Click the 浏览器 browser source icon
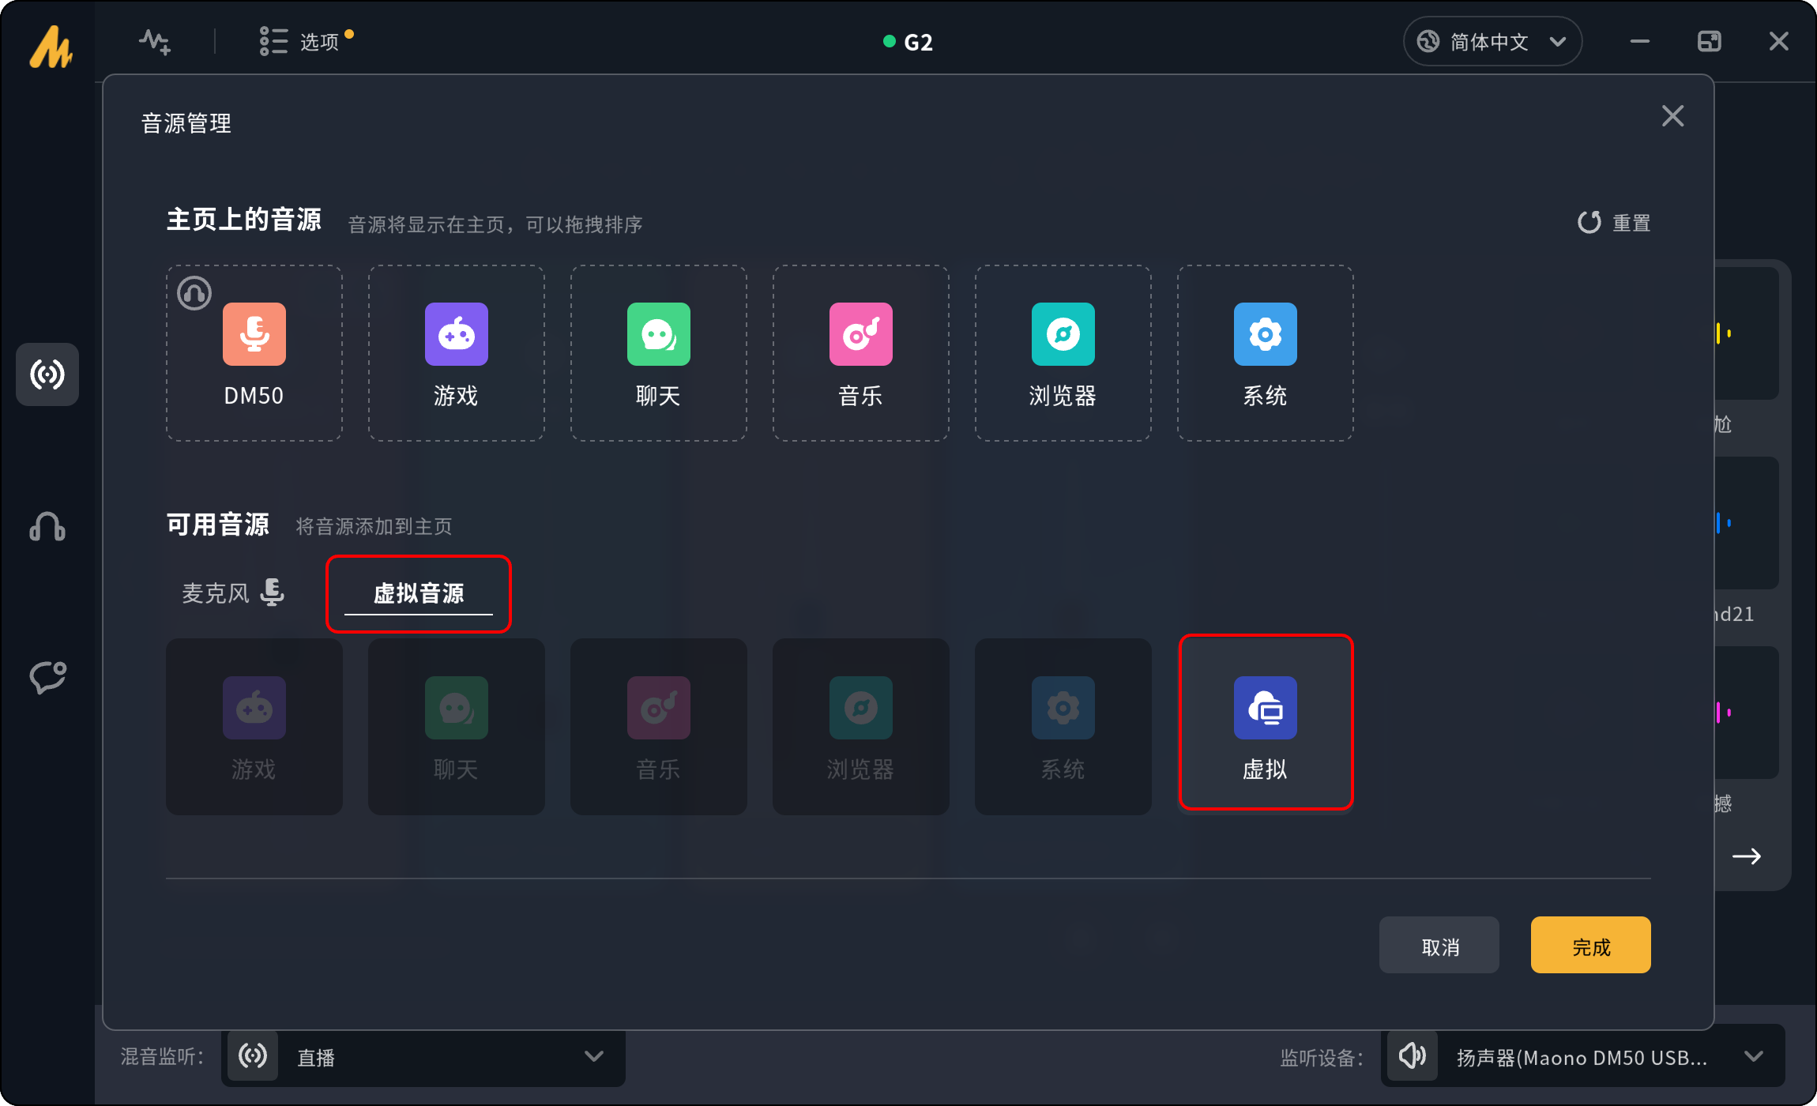 pyautogui.click(x=1063, y=334)
